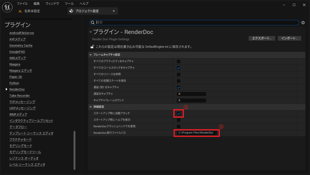Disable すべてのコールスタックをキャプチャ
Screen dimensions: 310x175
point(178,68)
